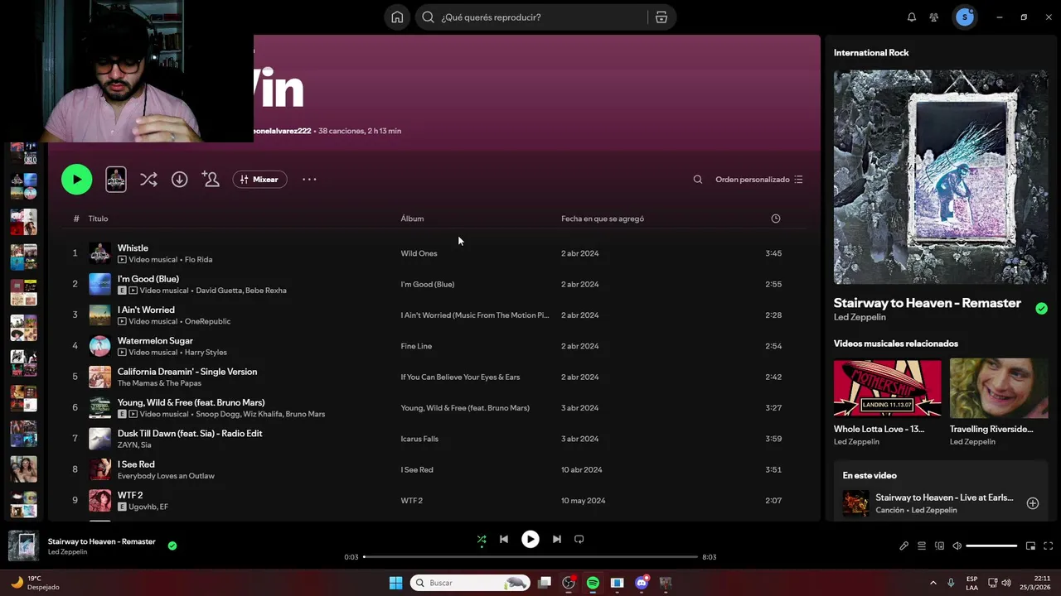Open The Mamas & The Papas artist
Viewport: 1061px width, 596px height.
tap(159, 383)
